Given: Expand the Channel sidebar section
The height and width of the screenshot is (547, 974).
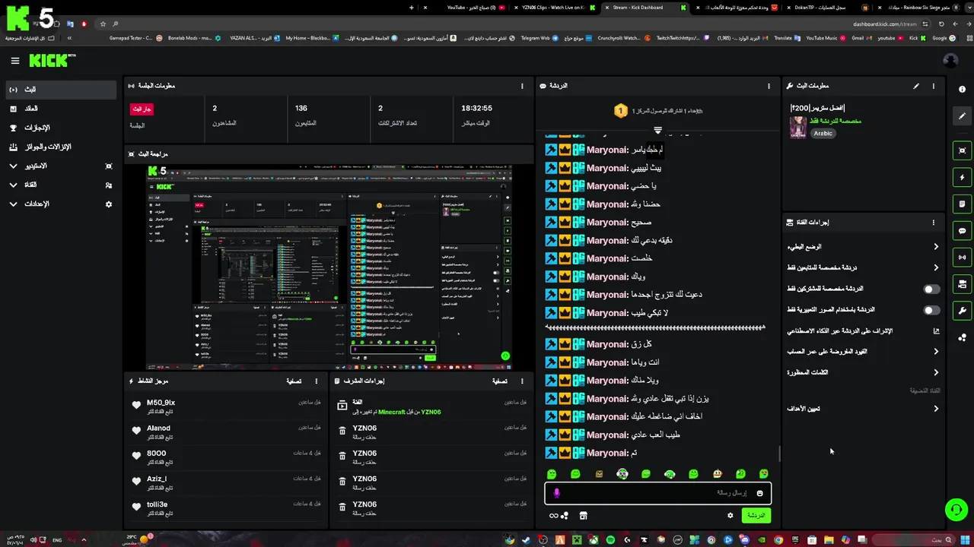Looking at the screenshot, I should click(61, 185).
